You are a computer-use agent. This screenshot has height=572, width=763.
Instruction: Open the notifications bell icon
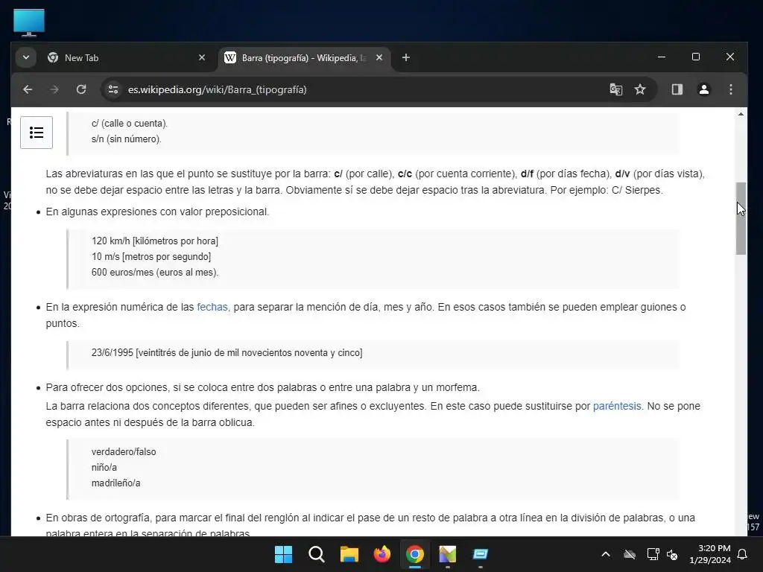743,554
